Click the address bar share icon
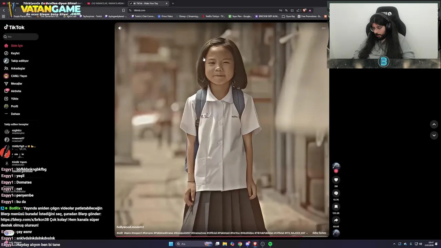This screenshot has width=441, height=248. 298,10
